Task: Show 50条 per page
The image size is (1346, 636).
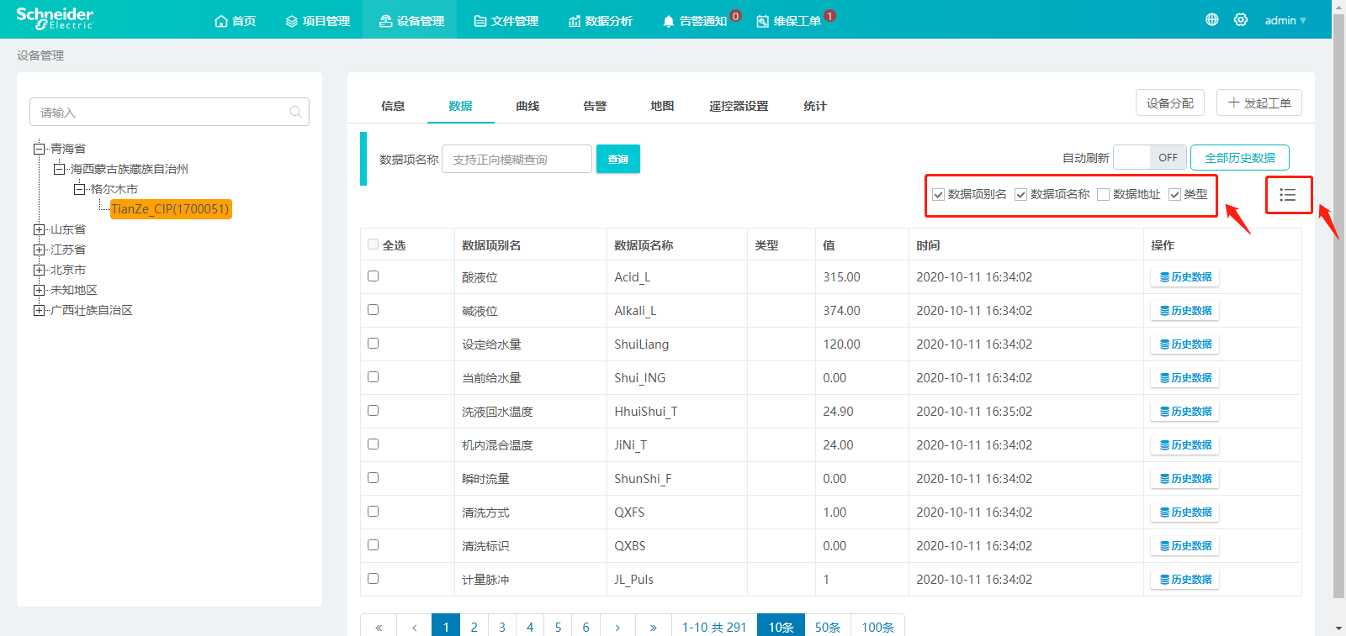Action: 828,628
